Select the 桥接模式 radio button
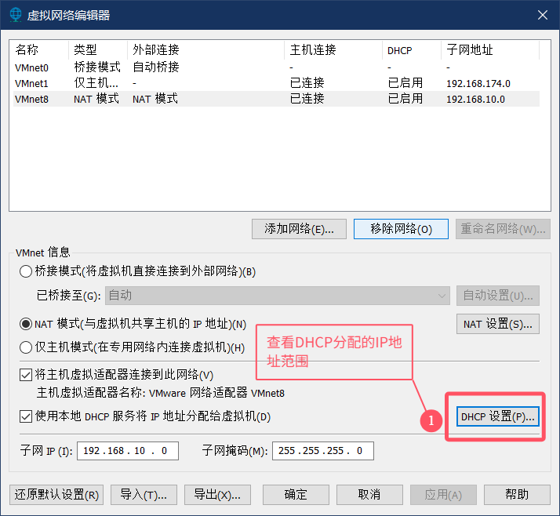The width and height of the screenshot is (560, 516). 26,271
